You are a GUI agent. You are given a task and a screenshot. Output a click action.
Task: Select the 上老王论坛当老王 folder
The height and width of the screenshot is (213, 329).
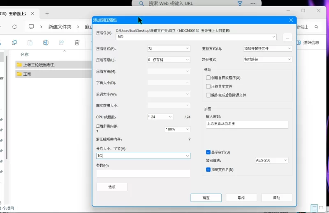53,65
